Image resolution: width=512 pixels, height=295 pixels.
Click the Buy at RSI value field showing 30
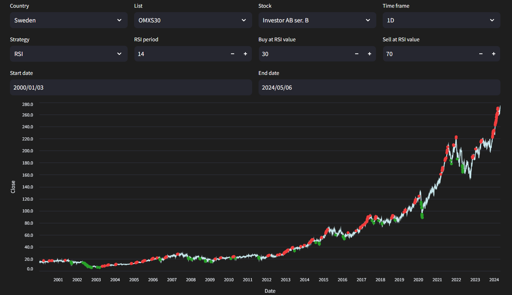304,54
